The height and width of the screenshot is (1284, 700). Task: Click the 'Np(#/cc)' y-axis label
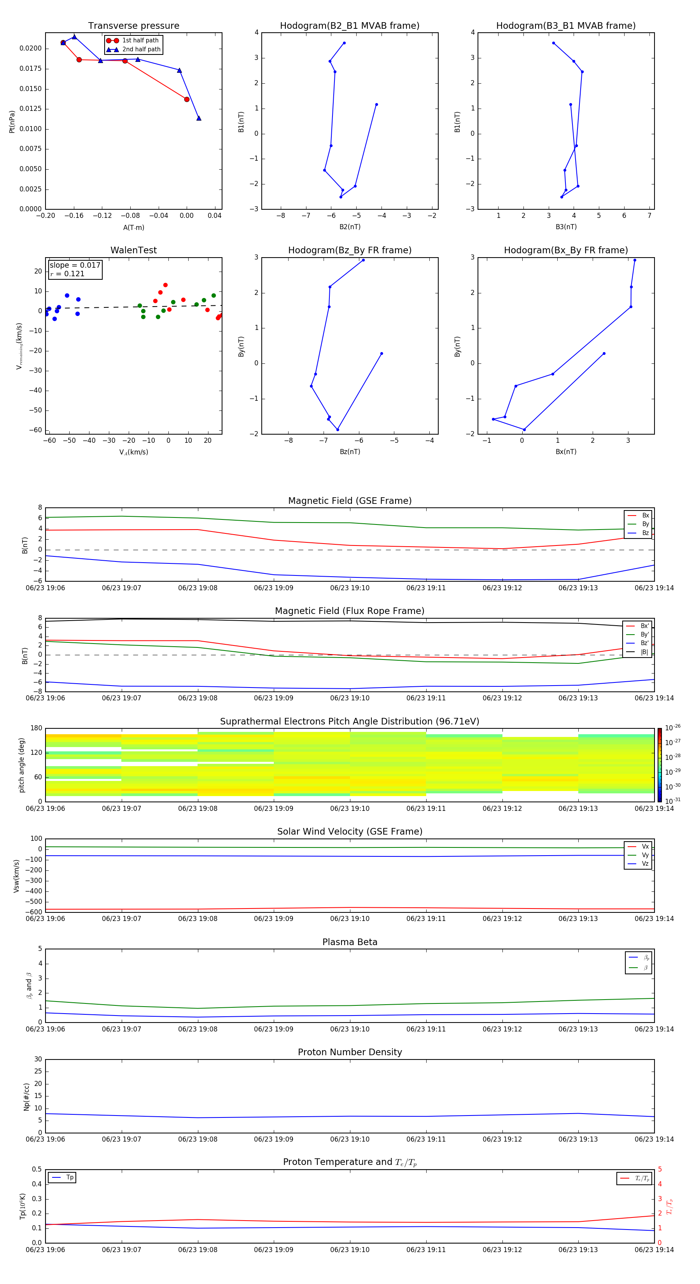pos(26,1096)
